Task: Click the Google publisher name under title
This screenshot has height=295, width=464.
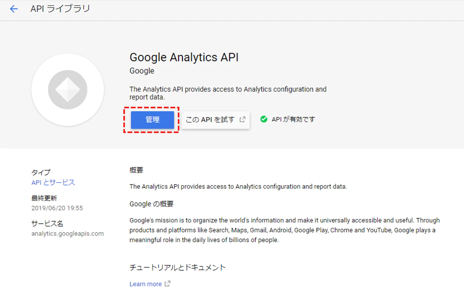Action: (x=142, y=71)
